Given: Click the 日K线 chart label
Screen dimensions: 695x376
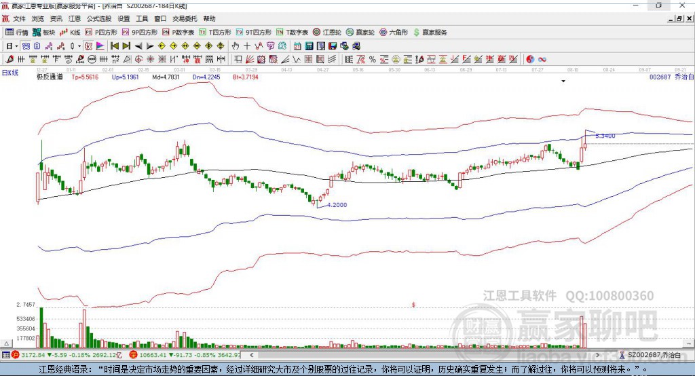Looking at the screenshot, I should coord(10,73).
